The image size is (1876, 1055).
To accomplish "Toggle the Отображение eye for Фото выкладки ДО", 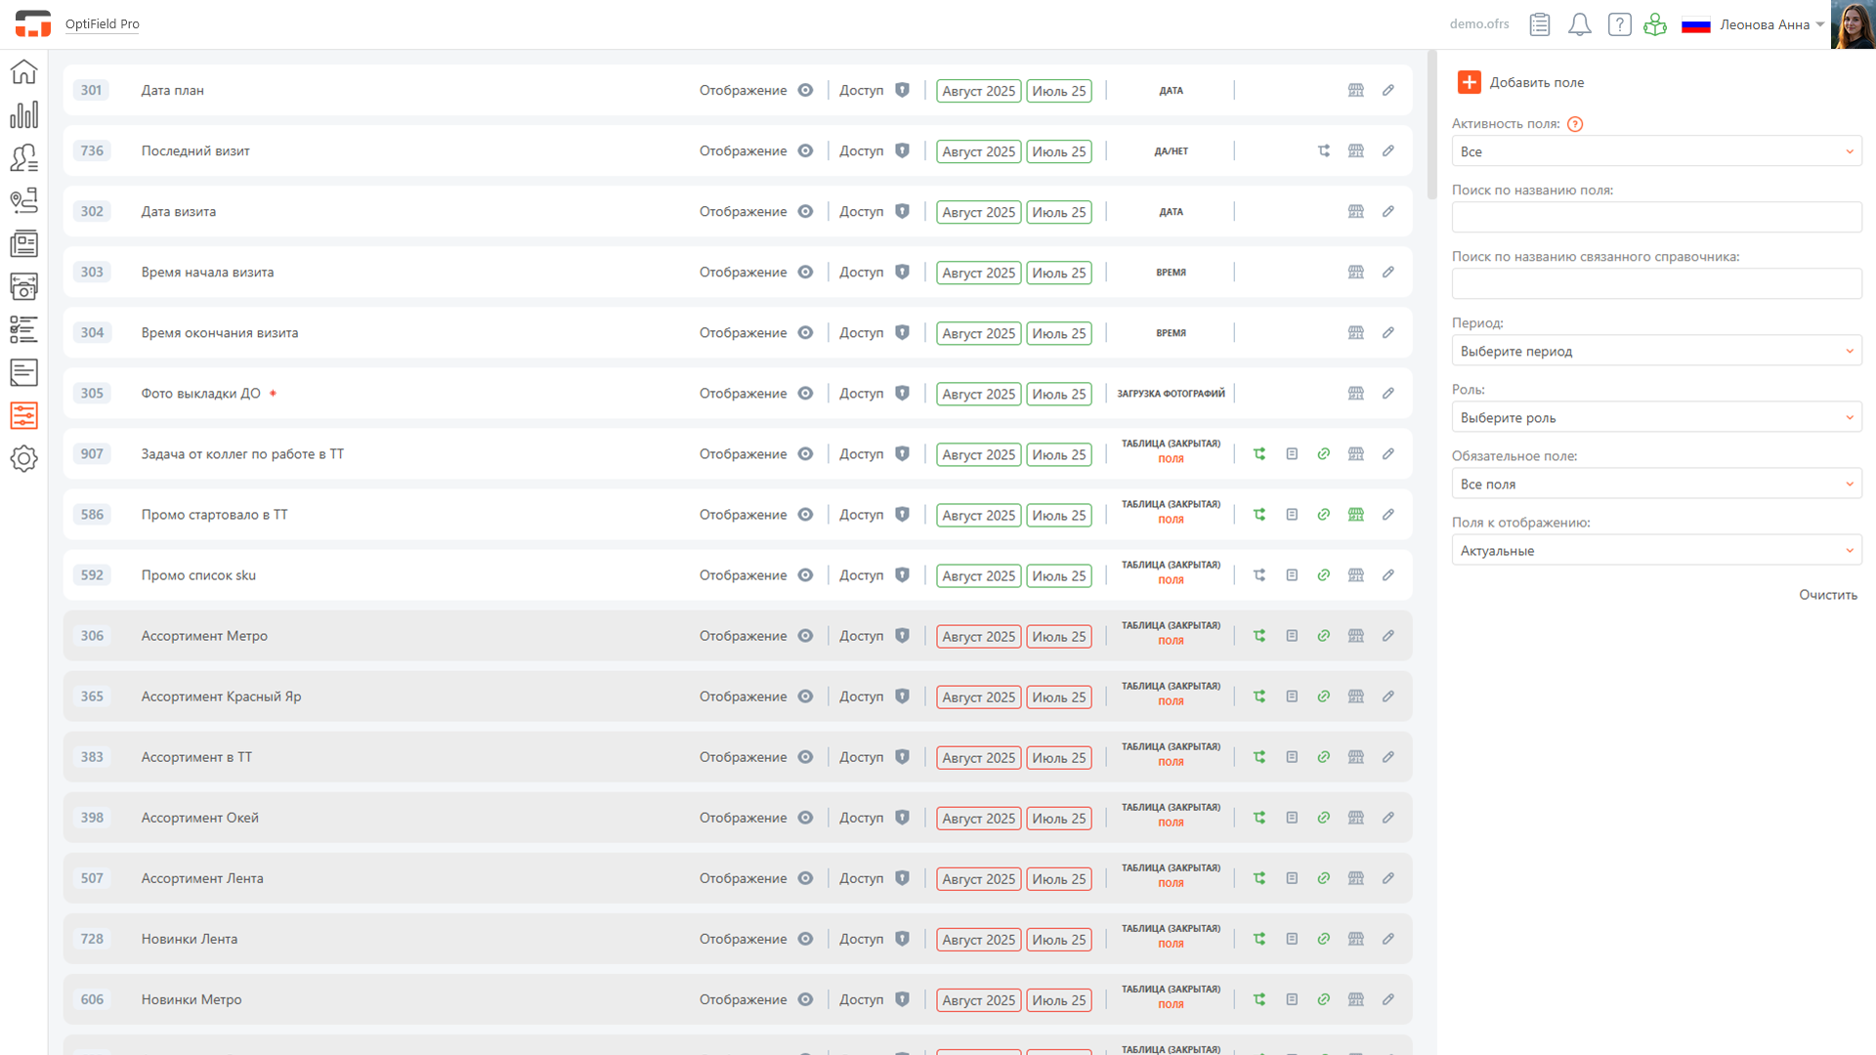I will click(x=805, y=394).
